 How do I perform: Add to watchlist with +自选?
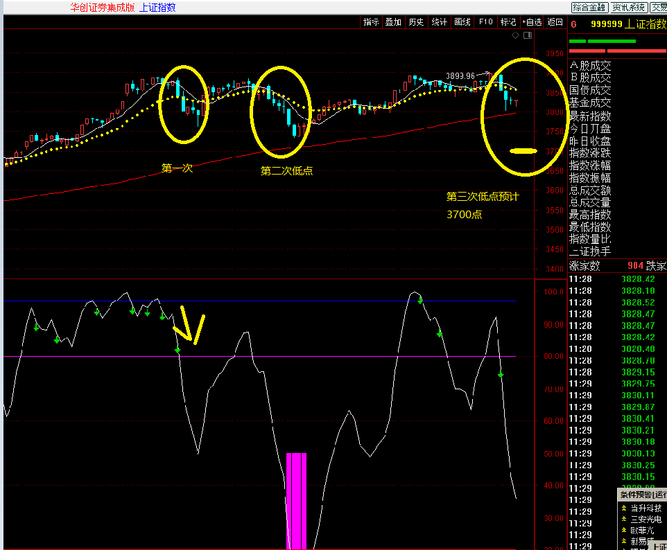click(x=532, y=22)
